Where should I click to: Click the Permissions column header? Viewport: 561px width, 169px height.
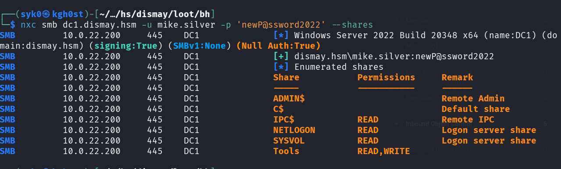pos(386,78)
